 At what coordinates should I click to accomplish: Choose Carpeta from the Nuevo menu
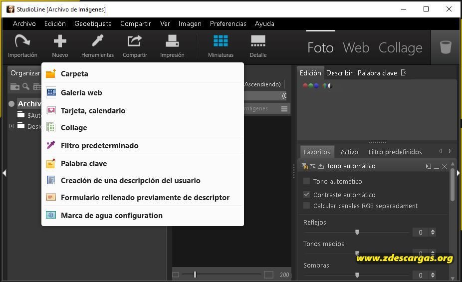pos(143,74)
